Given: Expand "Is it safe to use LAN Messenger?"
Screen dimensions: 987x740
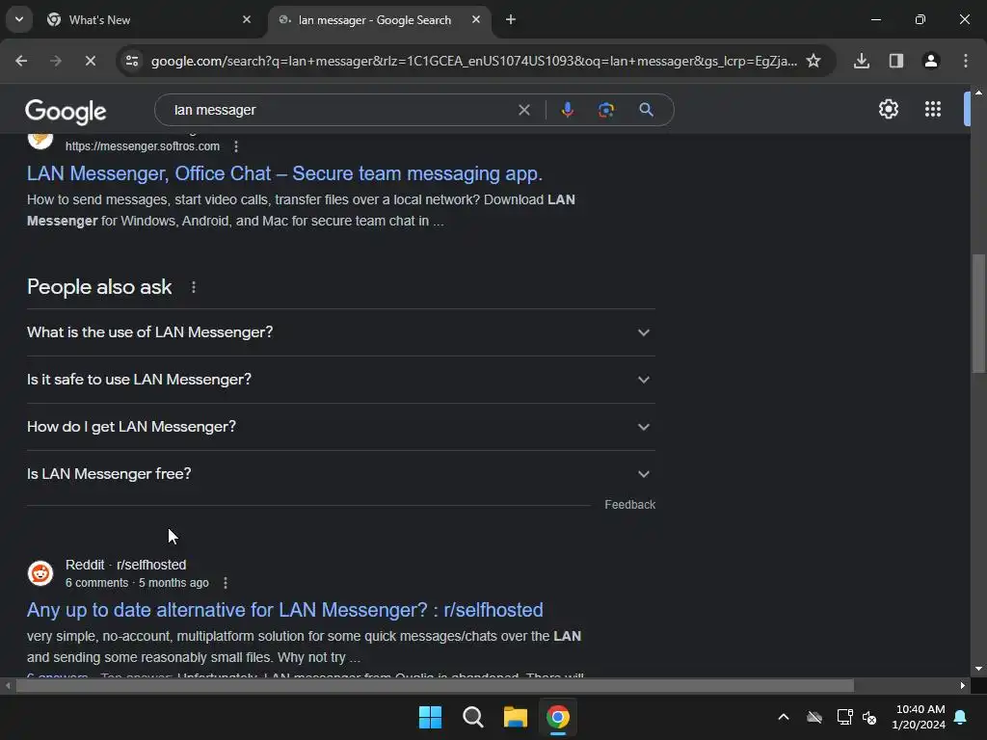Looking at the screenshot, I should click(x=340, y=380).
